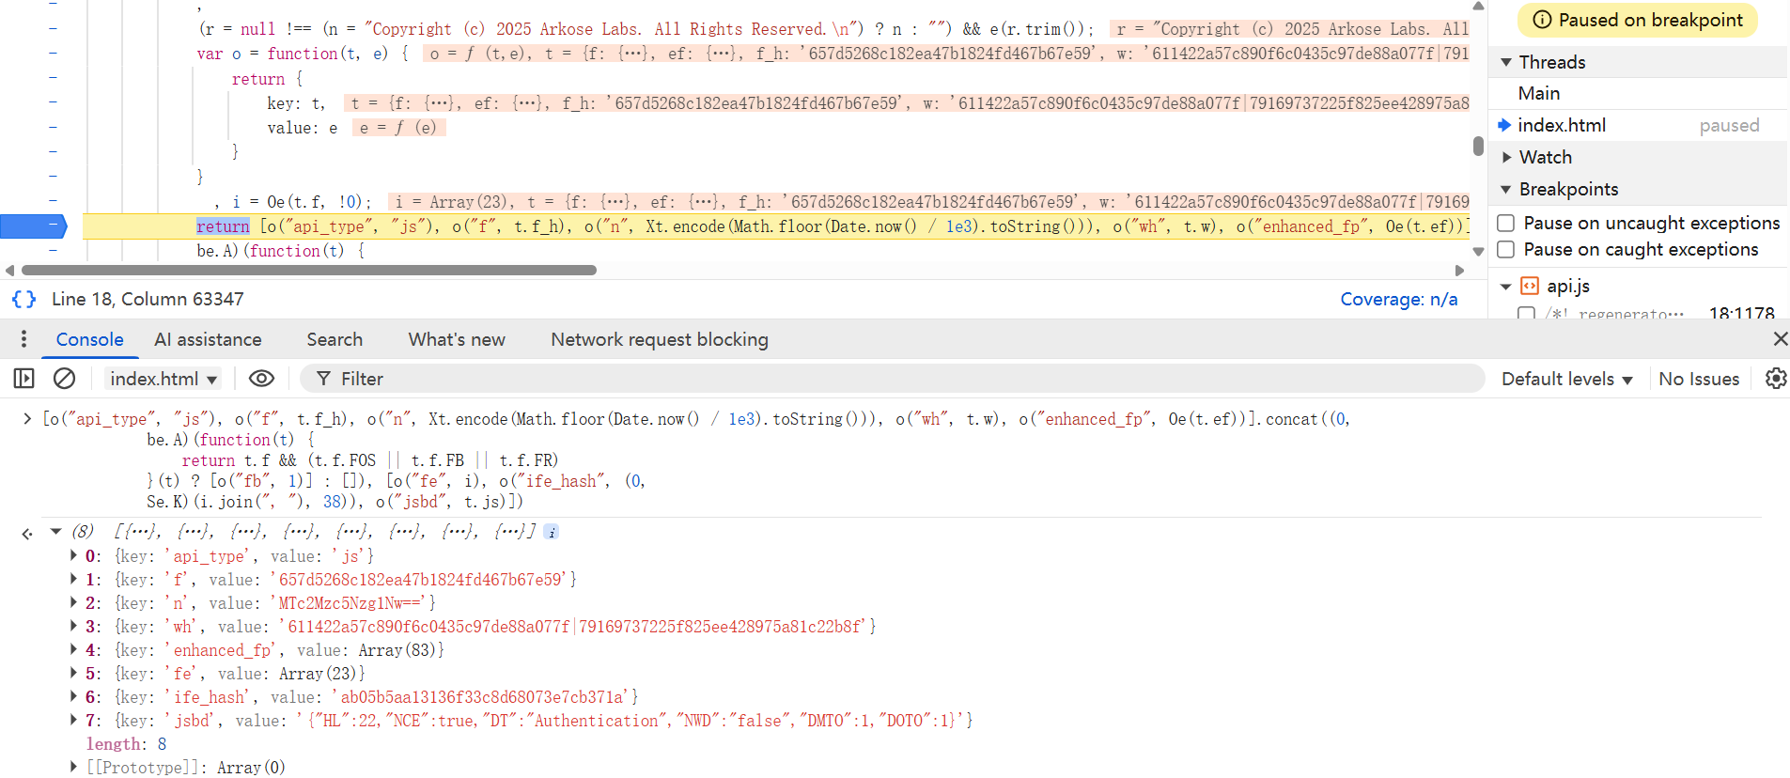
Task: Click the api.js script file icon
Action: click(1530, 286)
